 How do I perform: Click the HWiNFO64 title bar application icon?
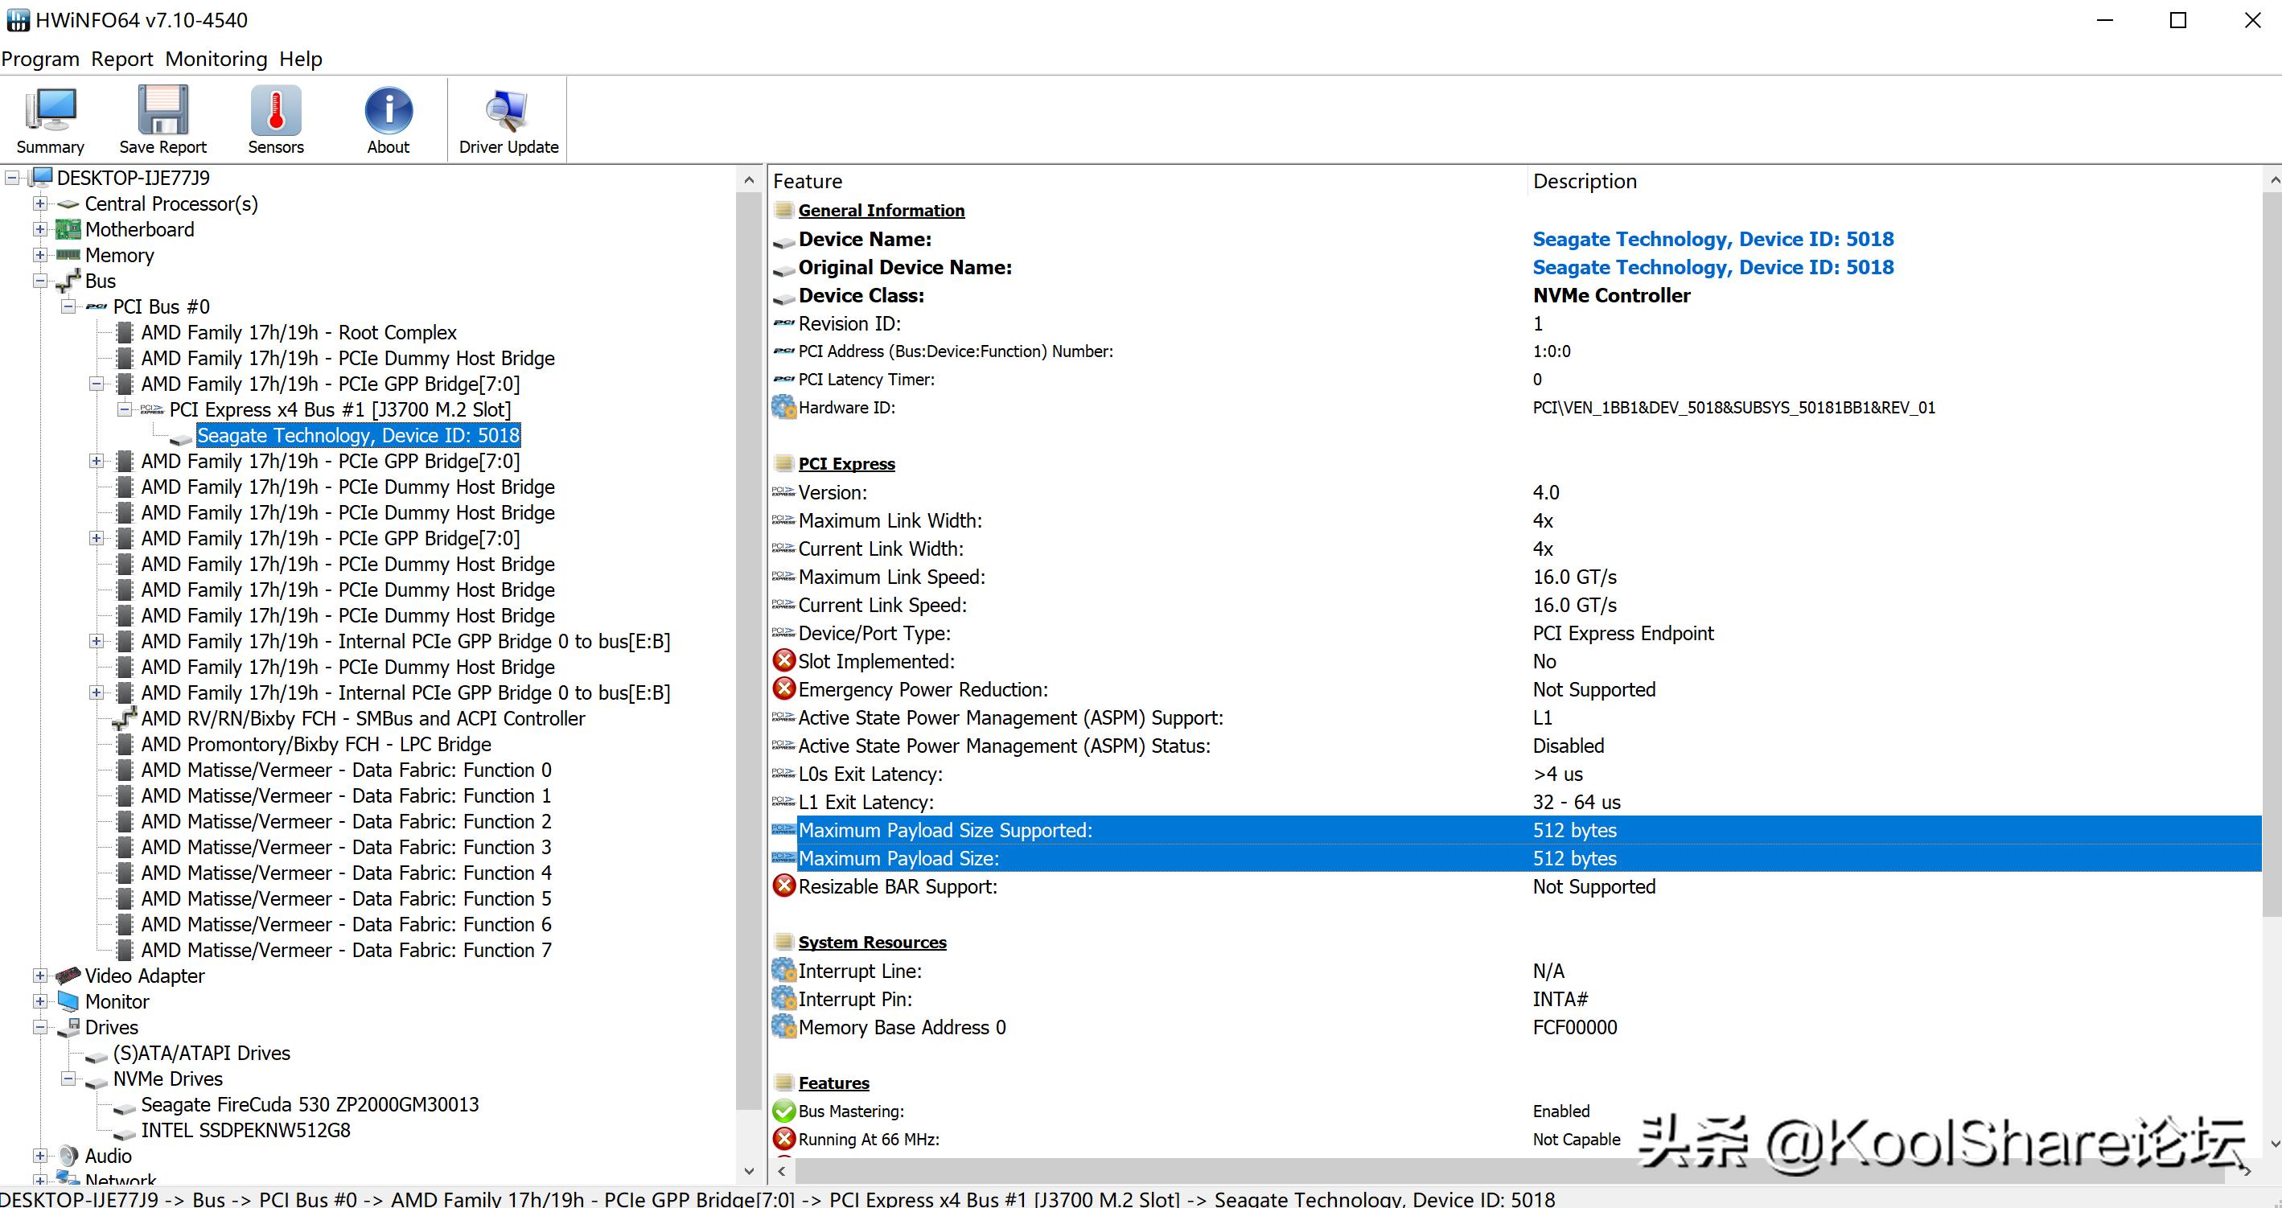click(17, 19)
